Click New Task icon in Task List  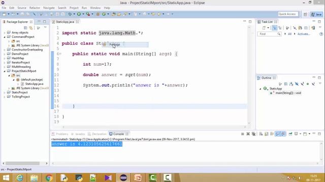(x=264, y=28)
